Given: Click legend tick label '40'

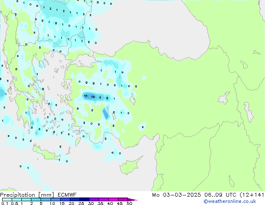Looking at the screenshot, I should (x=110, y=203).
